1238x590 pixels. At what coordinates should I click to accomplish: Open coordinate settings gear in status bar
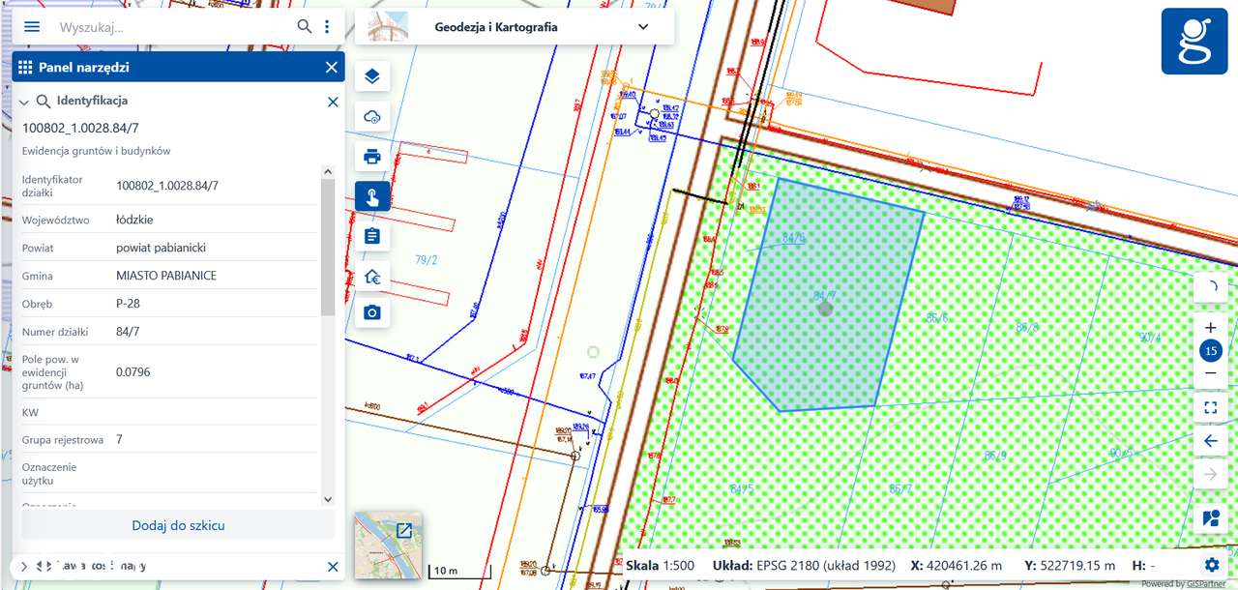1212,565
